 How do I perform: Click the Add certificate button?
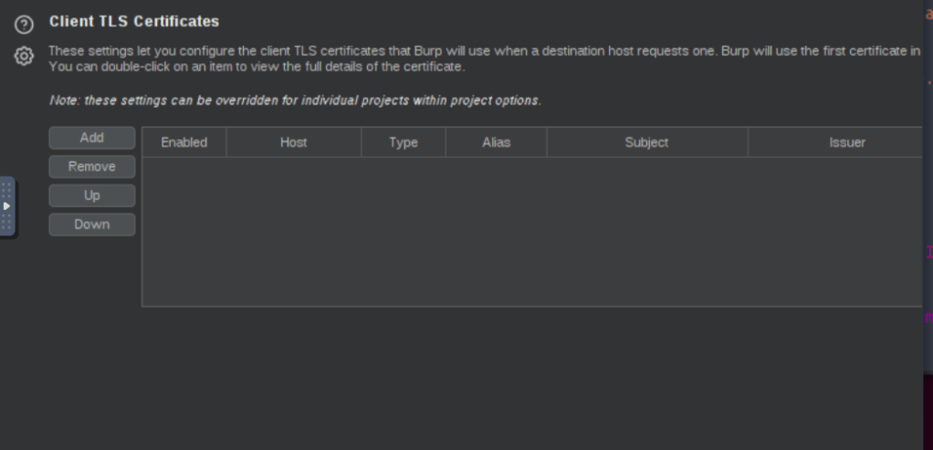point(92,138)
